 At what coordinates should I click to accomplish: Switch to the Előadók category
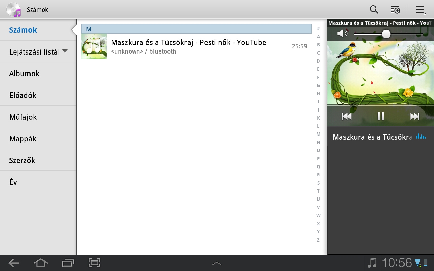pyautogui.click(x=23, y=95)
